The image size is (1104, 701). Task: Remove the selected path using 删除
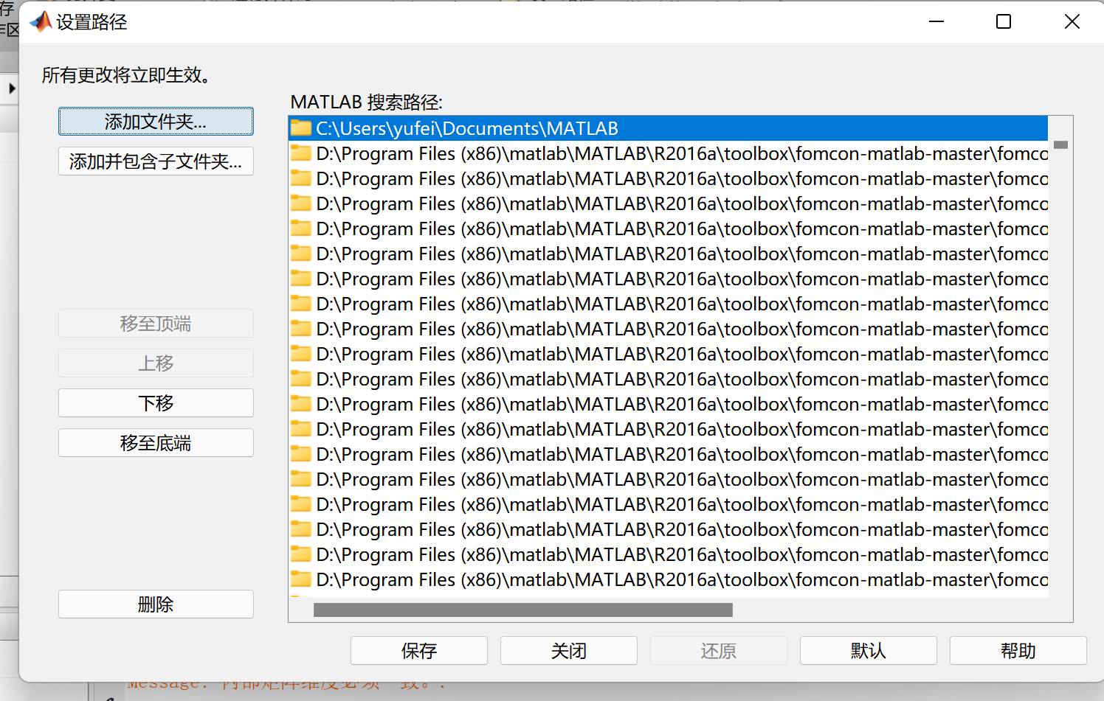point(156,604)
